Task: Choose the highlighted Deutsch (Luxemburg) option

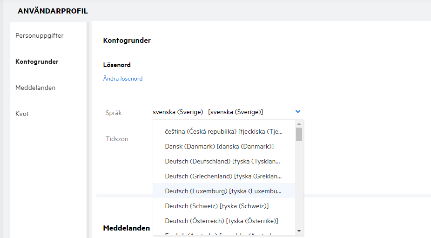Action: pyautogui.click(x=223, y=191)
